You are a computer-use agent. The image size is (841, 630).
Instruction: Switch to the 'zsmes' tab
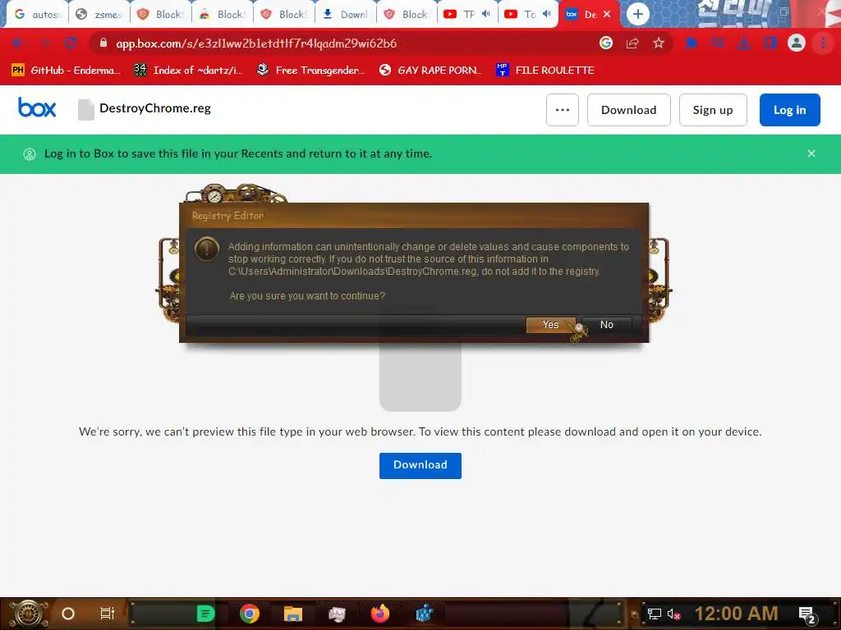click(x=99, y=15)
